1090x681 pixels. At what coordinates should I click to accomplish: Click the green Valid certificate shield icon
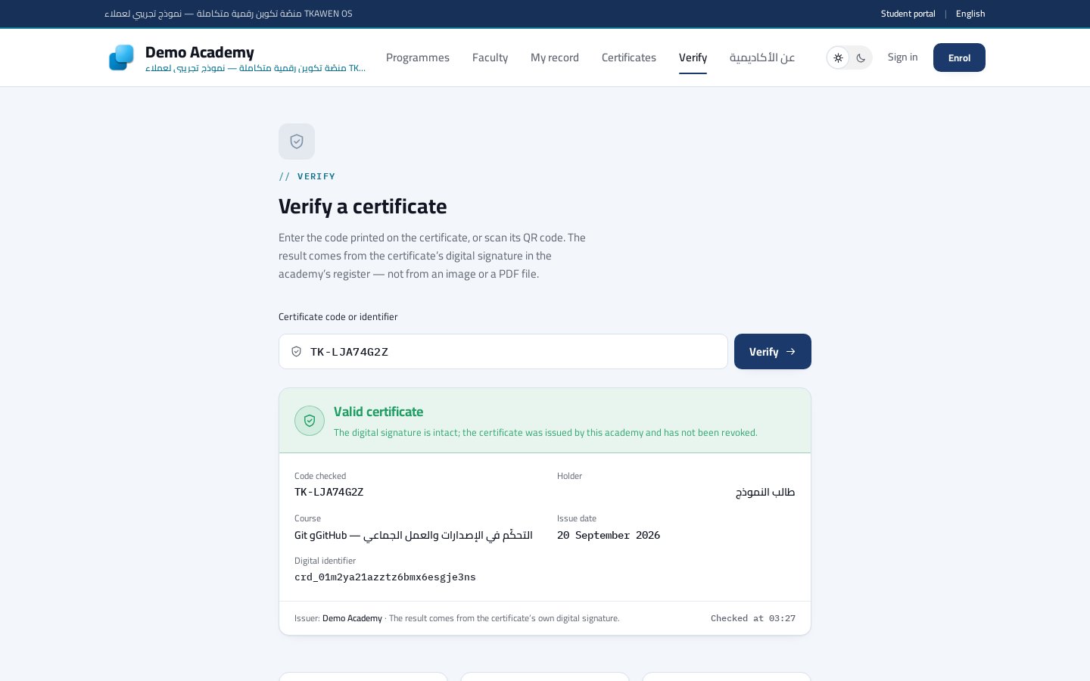point(310,421)
